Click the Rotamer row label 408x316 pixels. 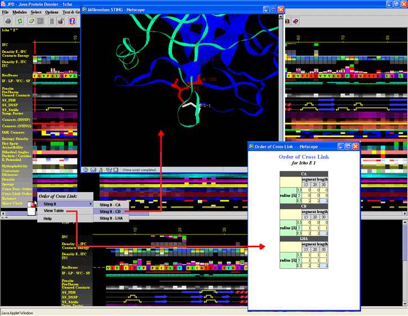[x=10, y=198]
